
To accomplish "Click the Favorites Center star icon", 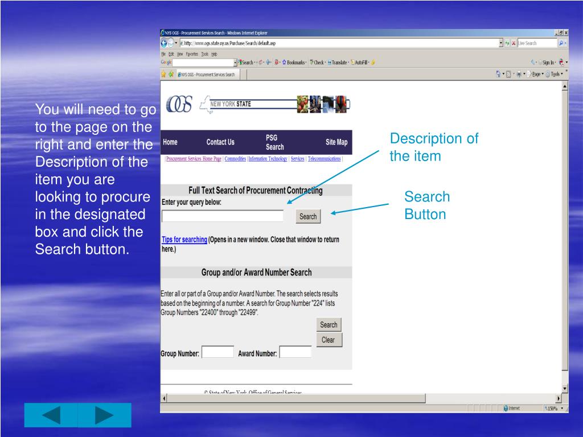I will pos(163,75).
